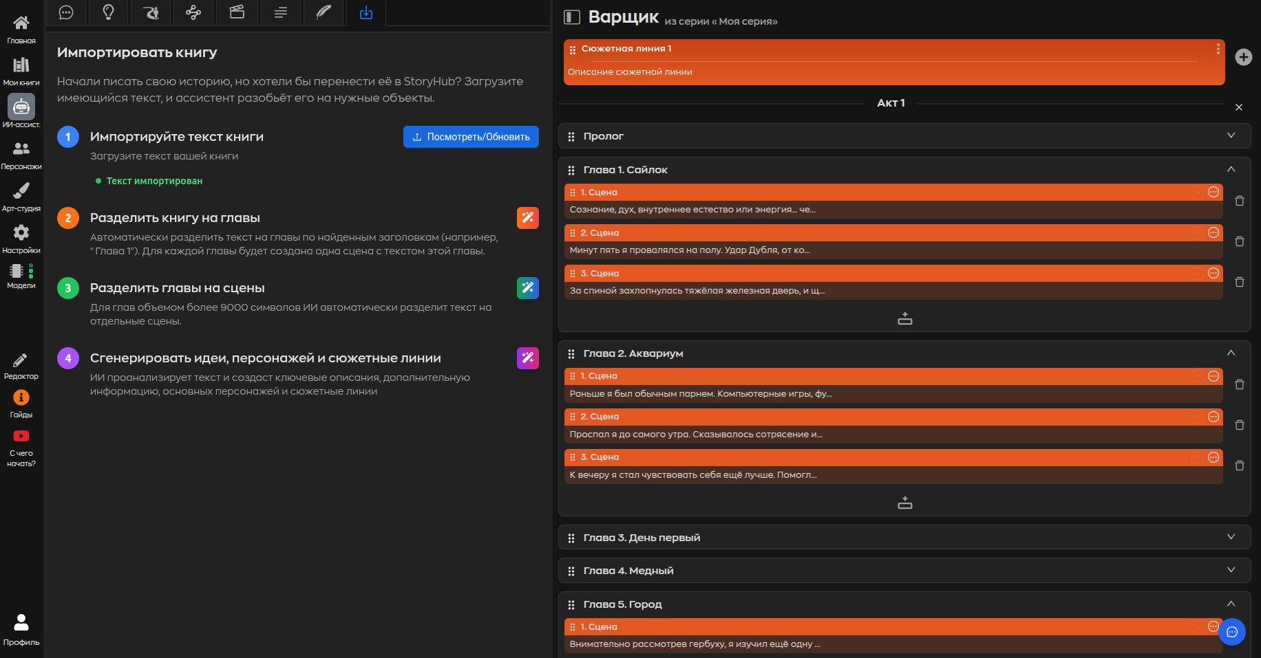The image size is (1261, 658).
Task: Click the round plus button beside Сюжетная линия 1
Action: pyautogui.click(x=1243, y=57)
